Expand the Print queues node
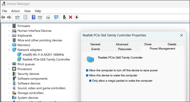The width and height of the screenshot is (190, 102). (9, 64)
